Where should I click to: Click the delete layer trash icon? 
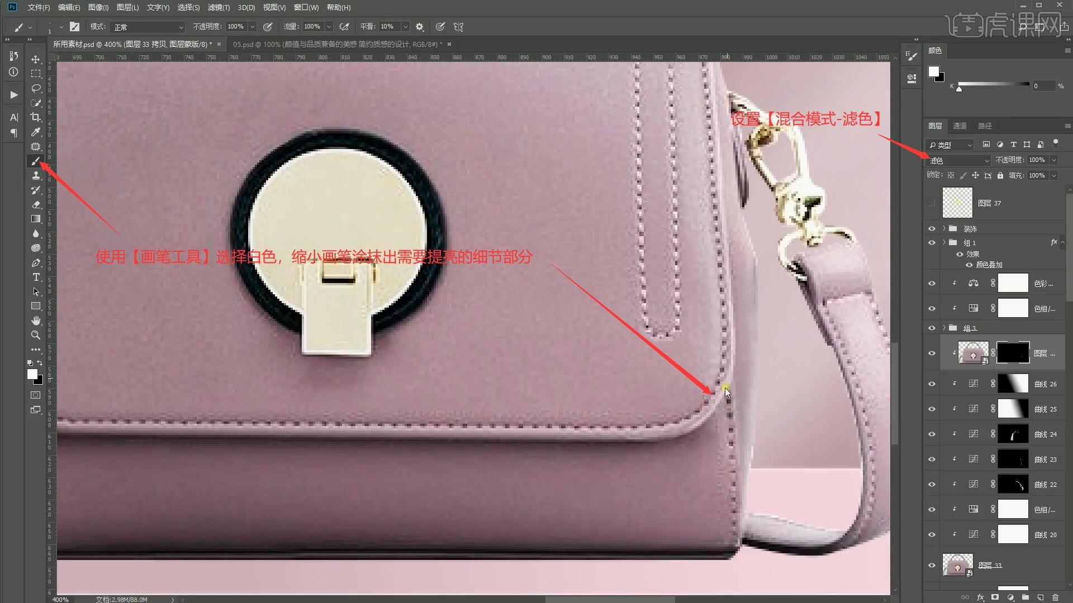[x=1055, y=597]
